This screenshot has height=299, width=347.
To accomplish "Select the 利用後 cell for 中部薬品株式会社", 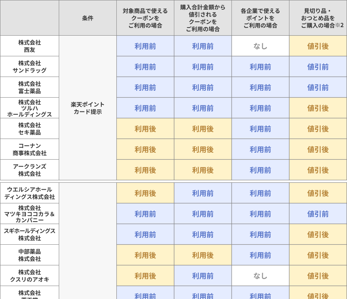I will tap(145, 255).
